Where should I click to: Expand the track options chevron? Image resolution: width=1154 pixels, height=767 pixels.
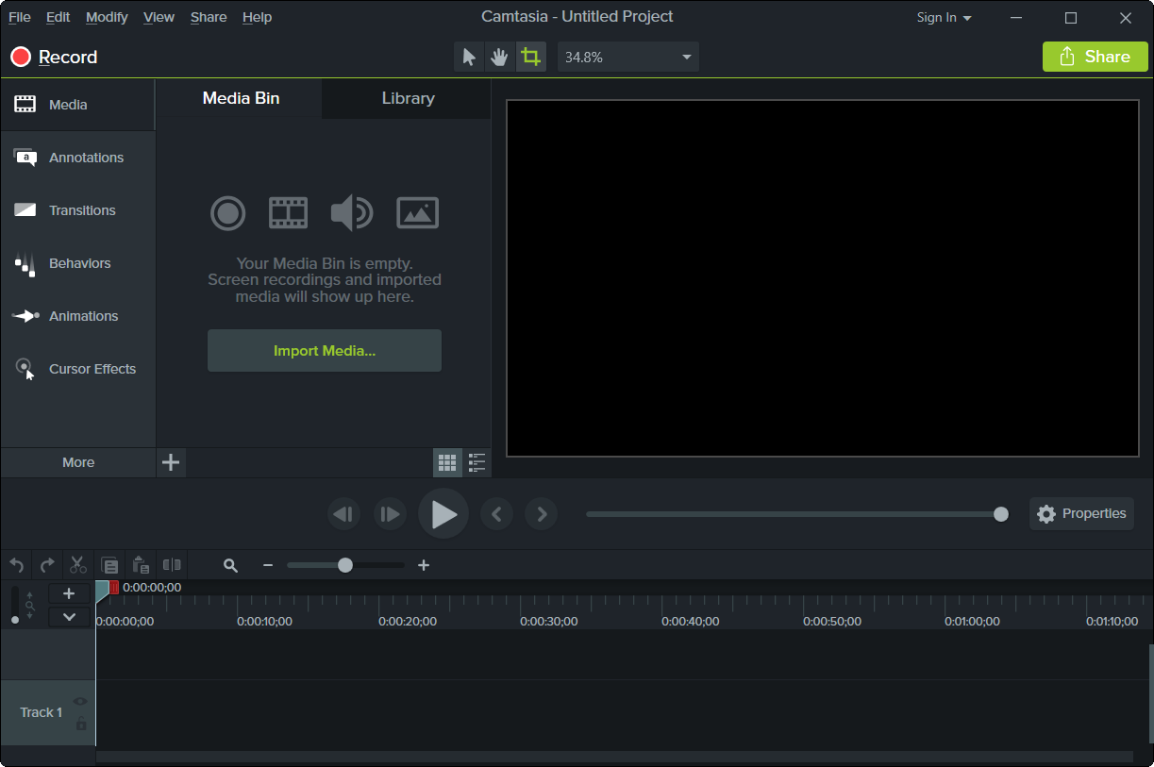[69, 617]
